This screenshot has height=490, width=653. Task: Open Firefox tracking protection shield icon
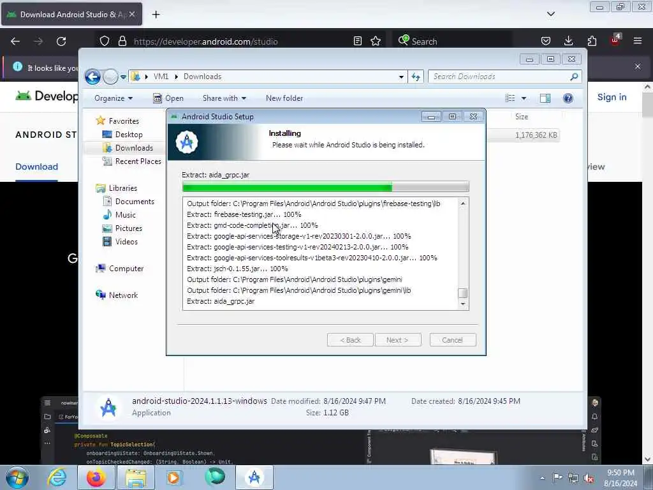click(x=105, y=41)
